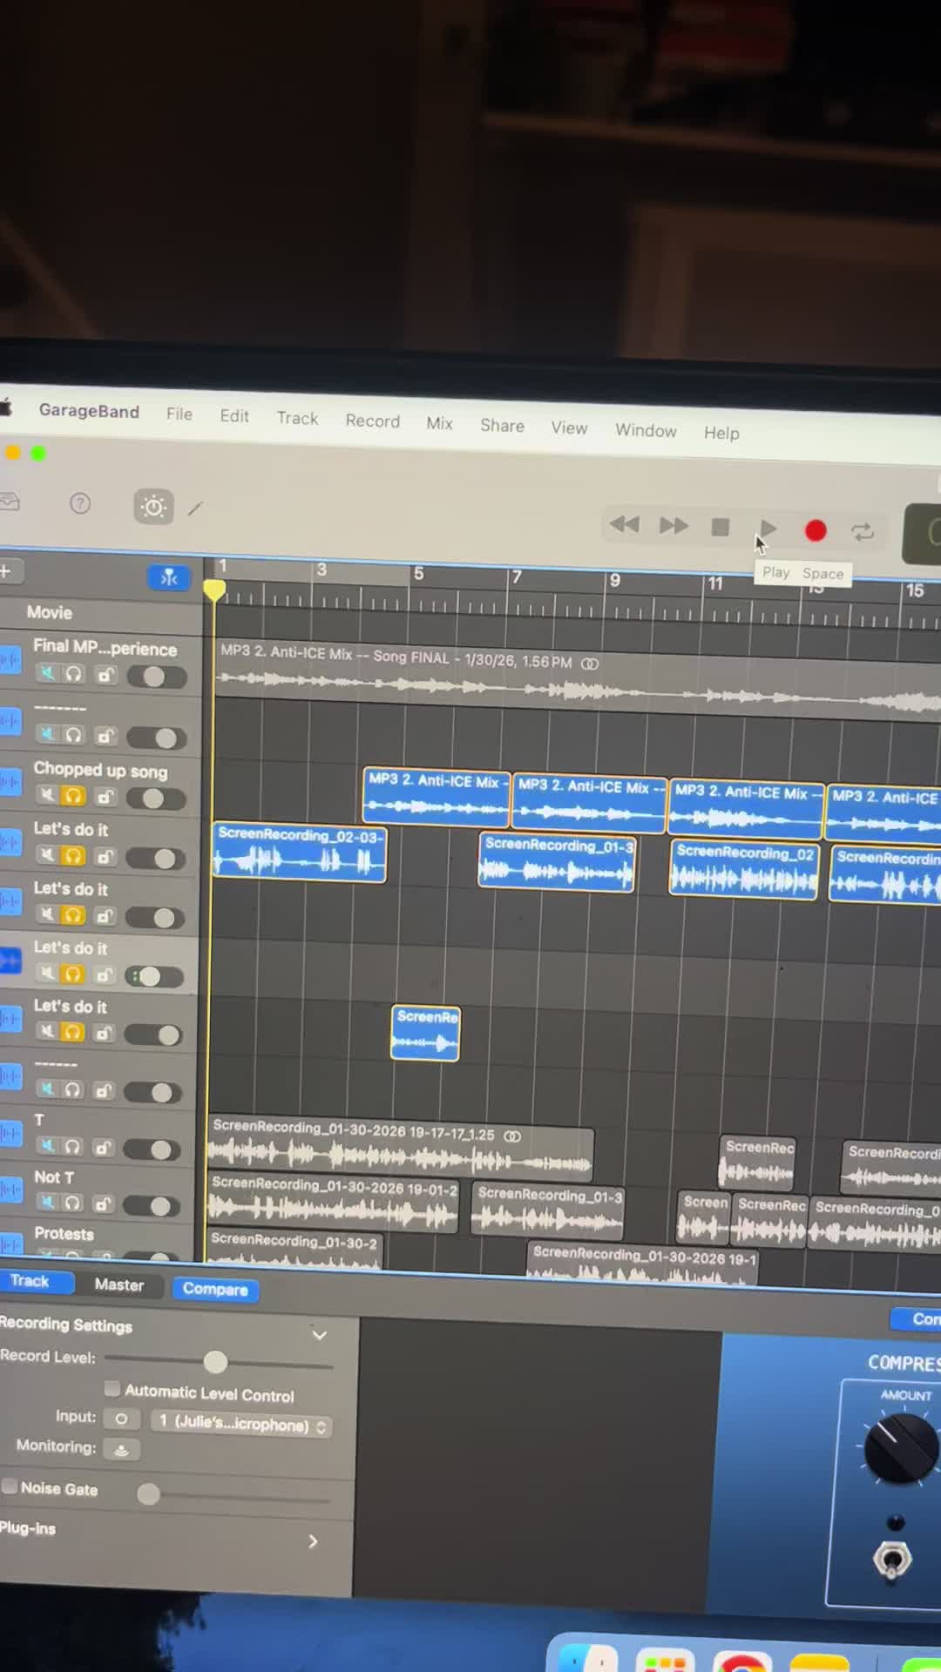Image resolution: width=941 pixels, height=1672 pixels.
Task: Mute the track named T
Action: coord(47,1145)
